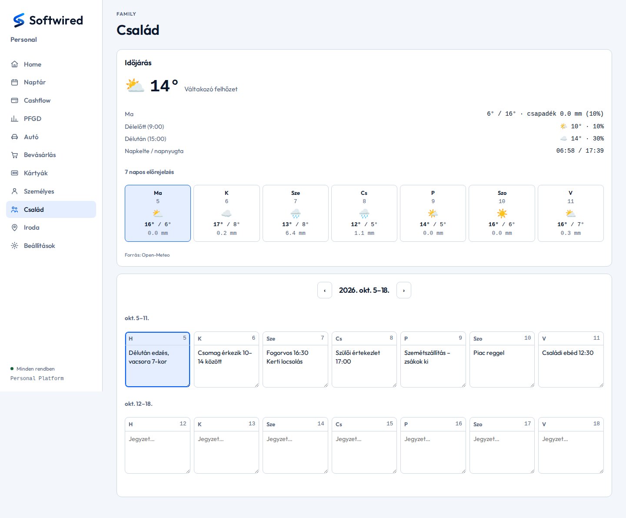
Task: Go to previous two-week period
Action: click(325, 290)
